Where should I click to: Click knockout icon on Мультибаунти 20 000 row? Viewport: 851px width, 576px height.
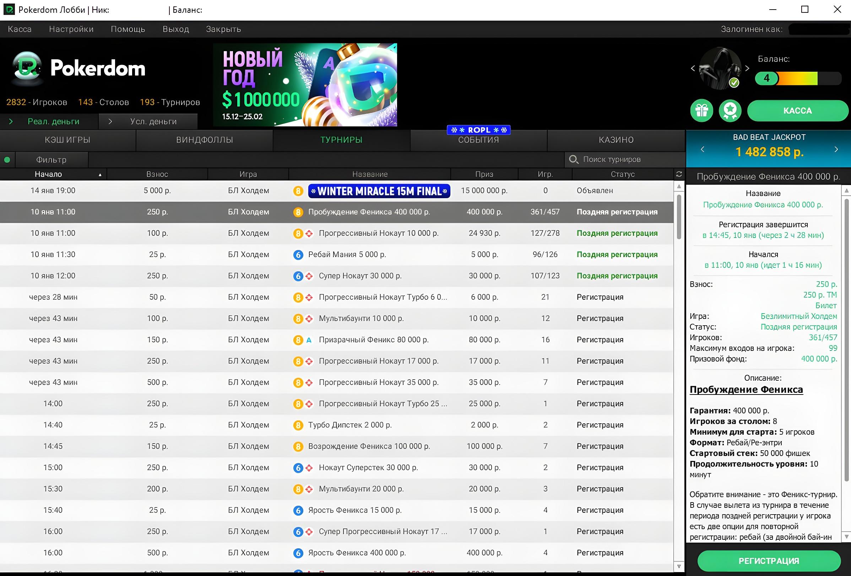click(309, 489)
